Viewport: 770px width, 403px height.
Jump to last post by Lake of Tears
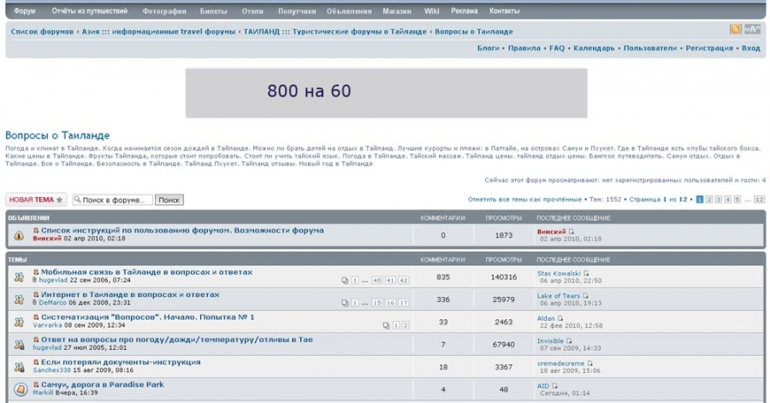tap(585, 296)
